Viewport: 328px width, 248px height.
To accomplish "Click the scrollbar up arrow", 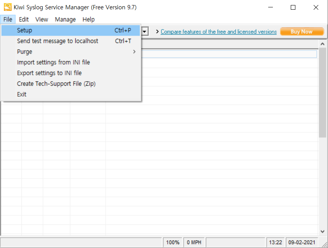I will tap(322, 44).
